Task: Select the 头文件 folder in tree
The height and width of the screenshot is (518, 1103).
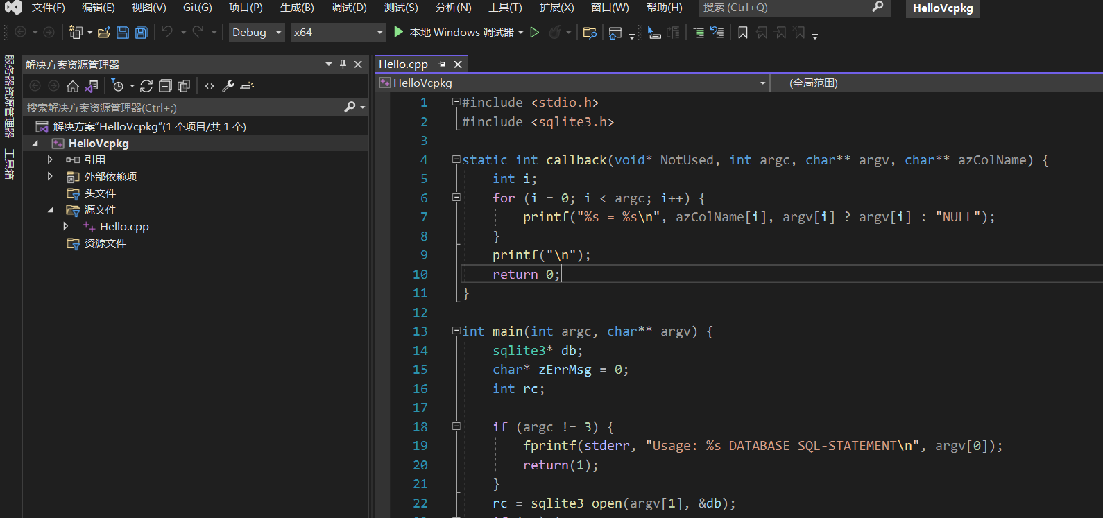Action: tap(100, 193)
